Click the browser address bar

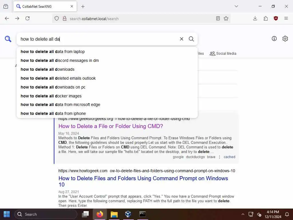click(x=141, y=19)
